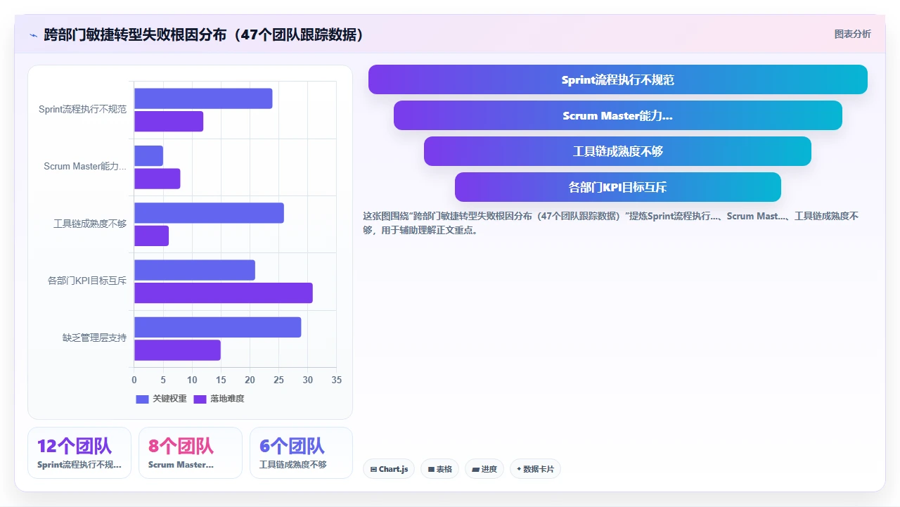Open the 12个团队 data card
Viewport: 900px width, 507px height.
[79, 453]
